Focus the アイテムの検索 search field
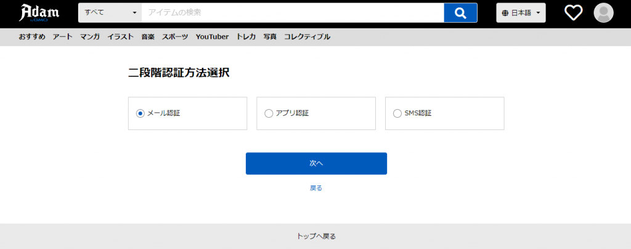This screenshot has width=631, height=249. [x=292, y=12]
